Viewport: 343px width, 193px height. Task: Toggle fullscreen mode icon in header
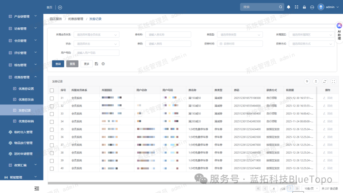[x=296, y=7]
